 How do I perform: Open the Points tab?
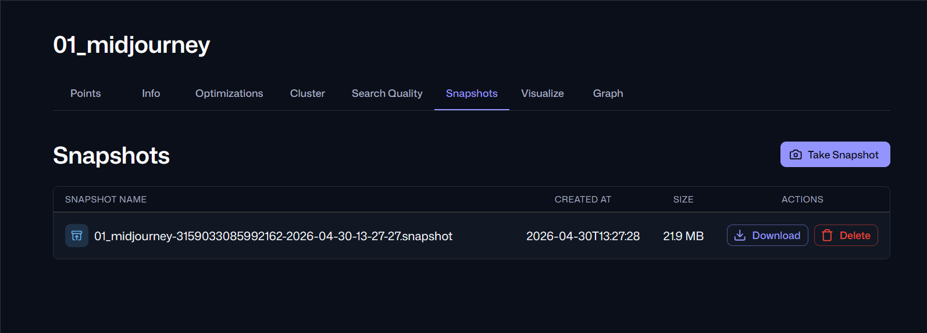(x=85, y=93)
